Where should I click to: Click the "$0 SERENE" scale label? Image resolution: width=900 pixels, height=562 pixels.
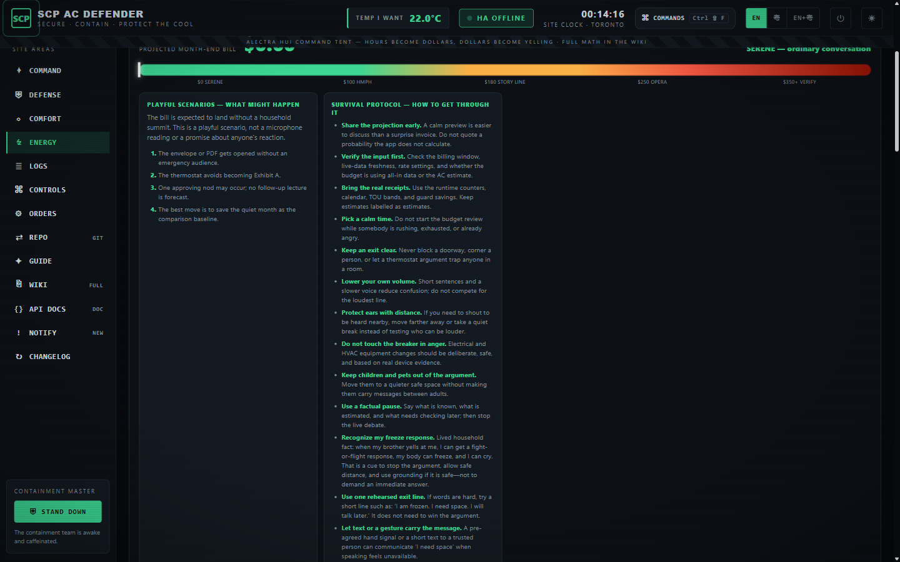[210, 82]
